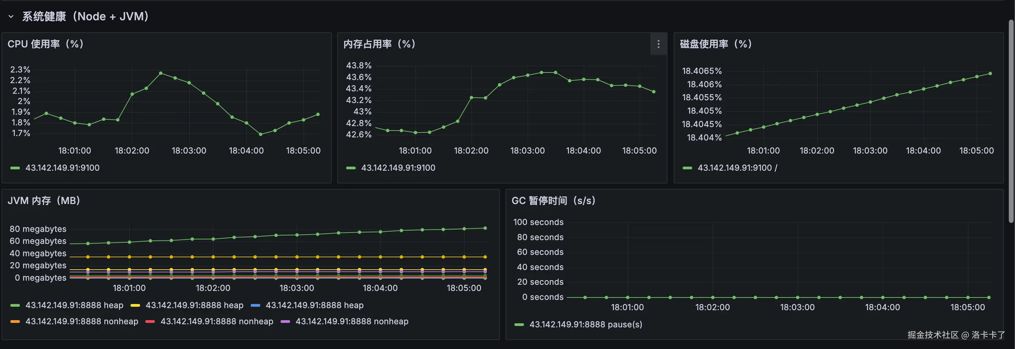This screenshot has width=1015, height=349.
Task: Click the 0 seconds y-axis label
Action: (543, 297)
